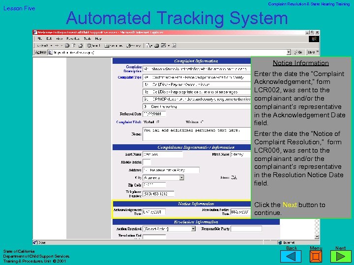Open the Favorites menu
The height and width of the screenshot is (265, 354).
[73, 39]
